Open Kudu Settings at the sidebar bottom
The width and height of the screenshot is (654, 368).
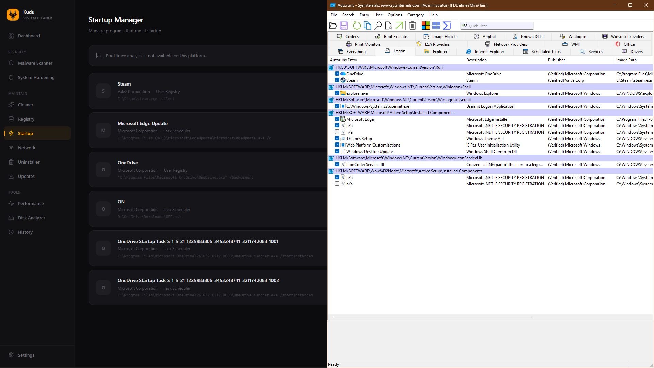[37, 355]
